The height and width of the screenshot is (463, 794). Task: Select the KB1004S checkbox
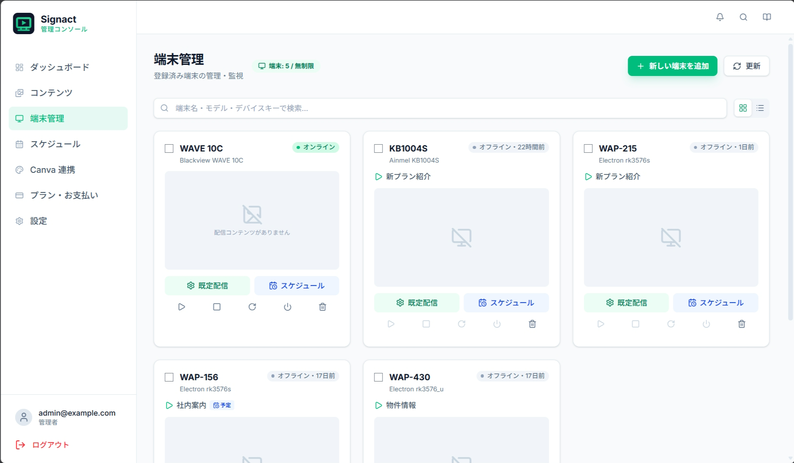coord(379,149)
